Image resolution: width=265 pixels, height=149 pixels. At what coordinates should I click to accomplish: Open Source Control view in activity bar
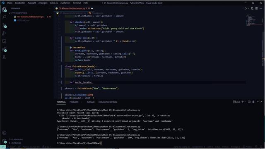(4, 25)
